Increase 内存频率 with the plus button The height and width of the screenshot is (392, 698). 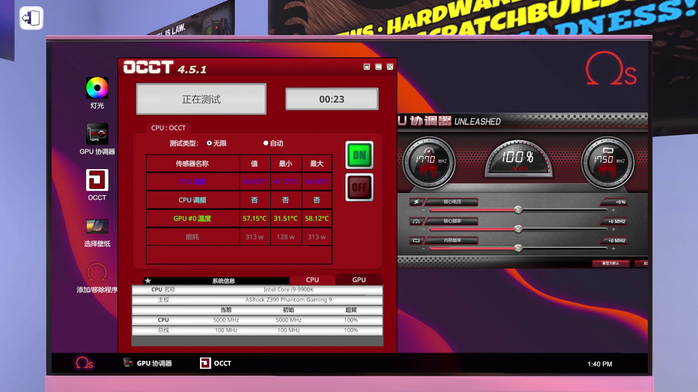pos(614,249)
